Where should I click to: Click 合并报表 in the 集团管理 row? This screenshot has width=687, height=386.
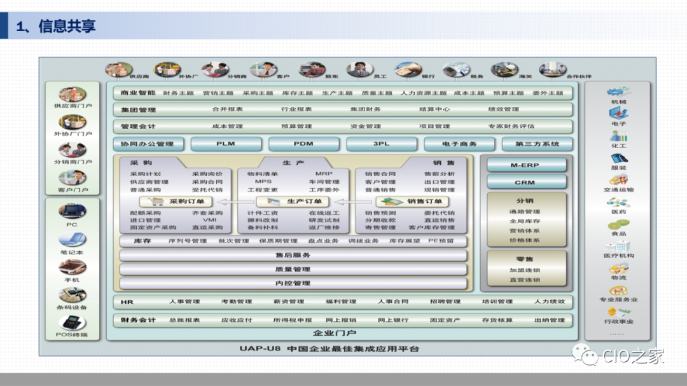click(227, 109)
